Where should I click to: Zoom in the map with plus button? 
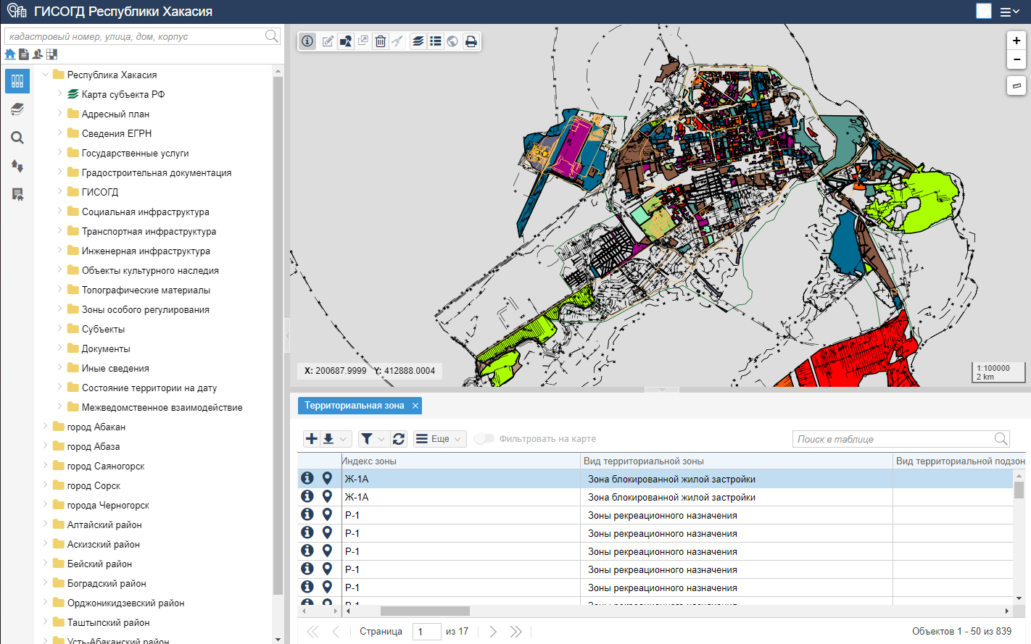click(x=1016, y=41)
